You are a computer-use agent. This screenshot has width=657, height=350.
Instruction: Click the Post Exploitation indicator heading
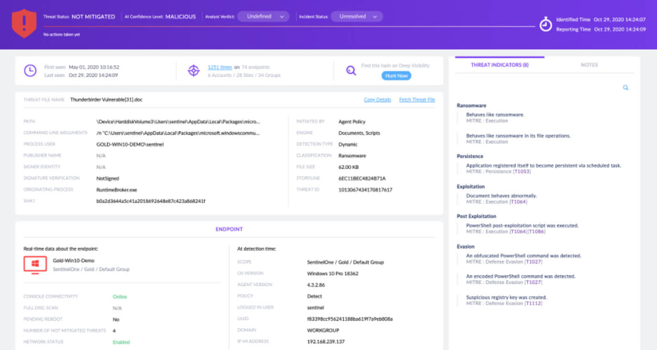[x=477, y=216]
